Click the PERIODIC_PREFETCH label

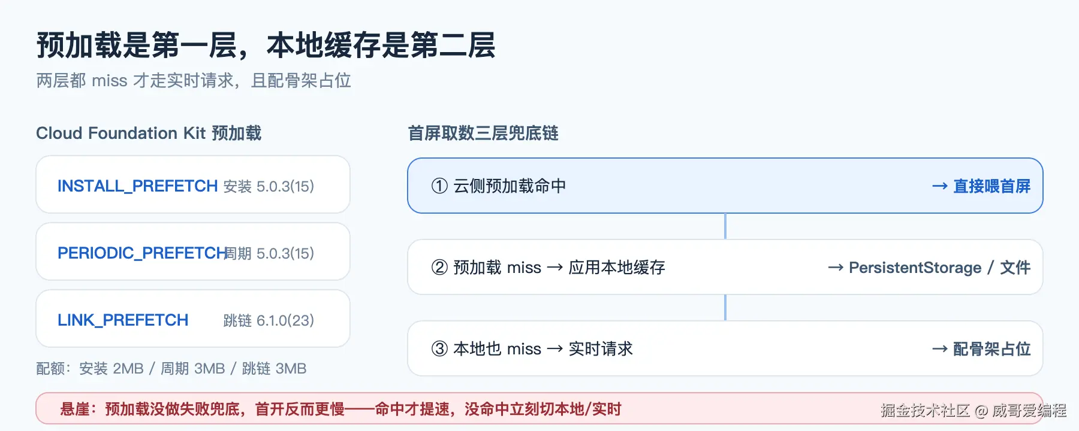[x=142, y=253]
